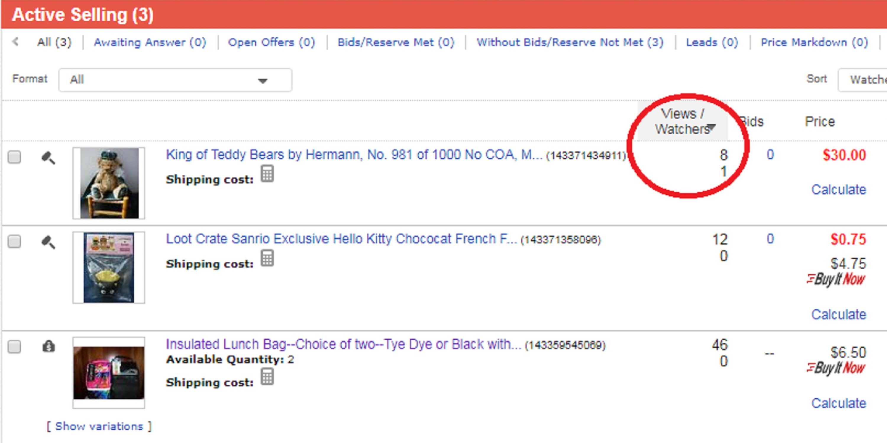Click the Price column header
Viewport: 887px width, 443px height.
click(820, 122)
